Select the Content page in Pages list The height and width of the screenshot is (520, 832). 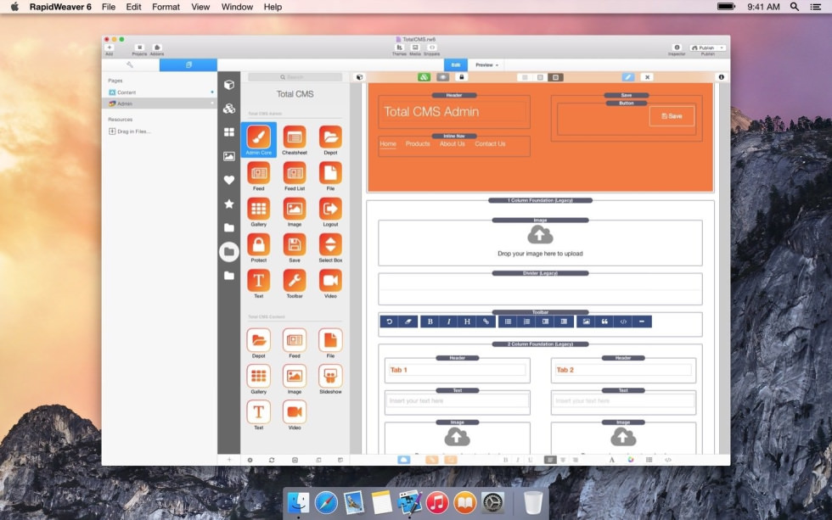(160, 92)
